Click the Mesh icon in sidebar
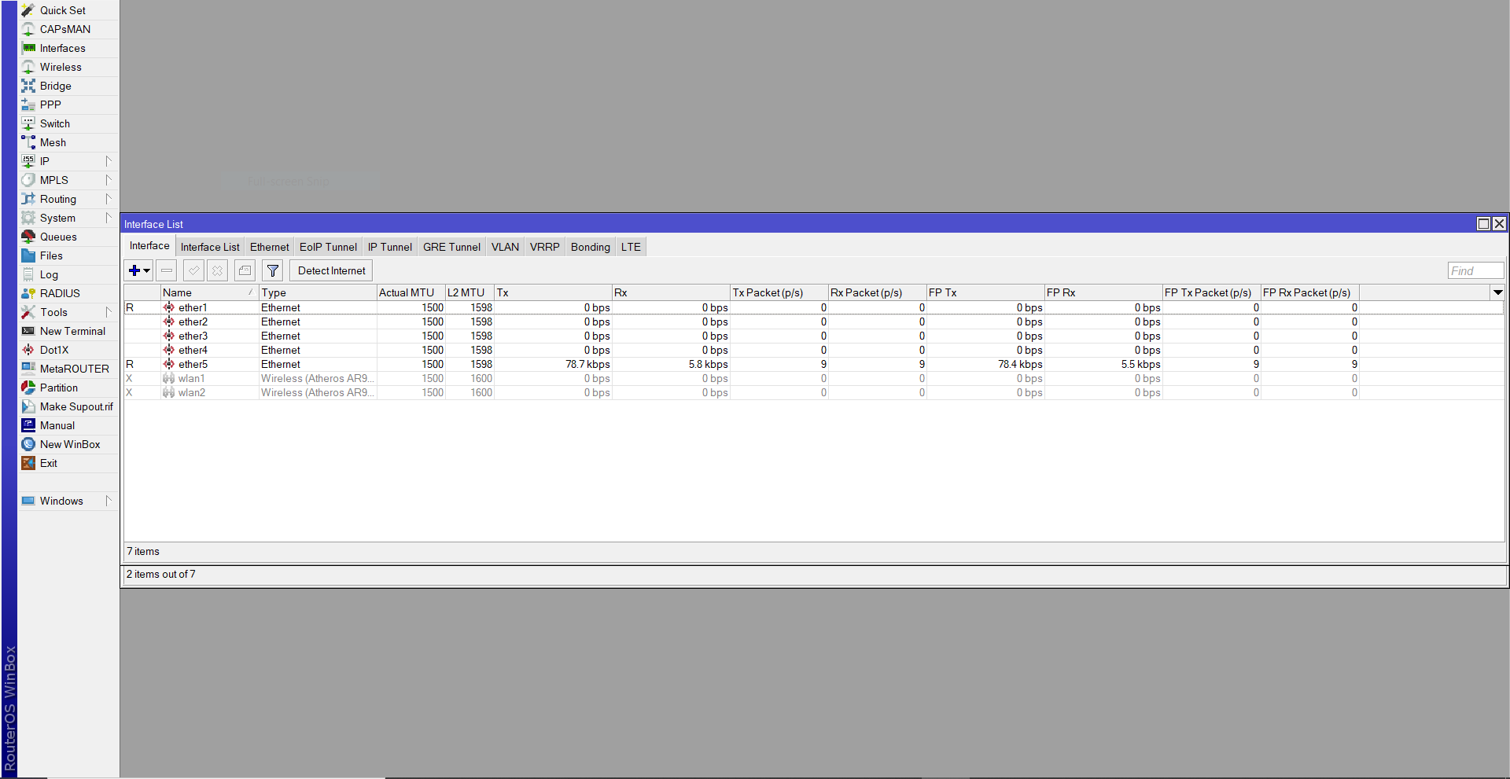The image size is (1510, 779). coord(28,142)
